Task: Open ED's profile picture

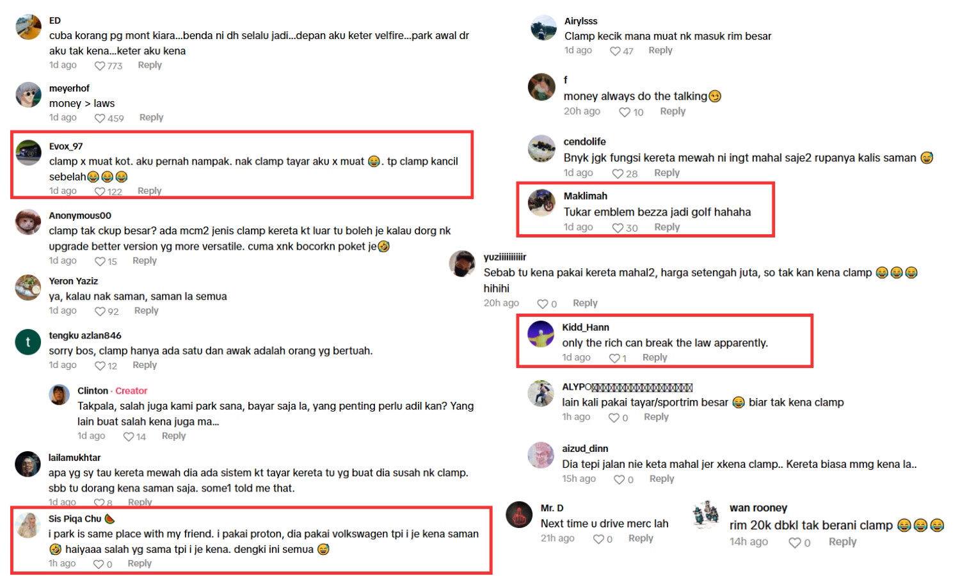Action: point(28,27)
